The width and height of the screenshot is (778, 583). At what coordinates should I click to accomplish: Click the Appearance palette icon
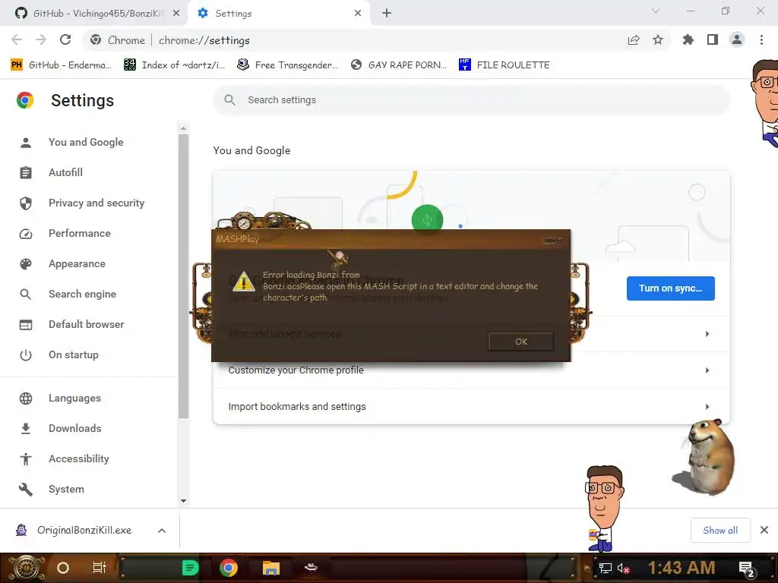coord(26,263)
